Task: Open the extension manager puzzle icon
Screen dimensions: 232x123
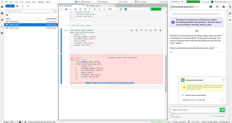Action: (2, 33)
